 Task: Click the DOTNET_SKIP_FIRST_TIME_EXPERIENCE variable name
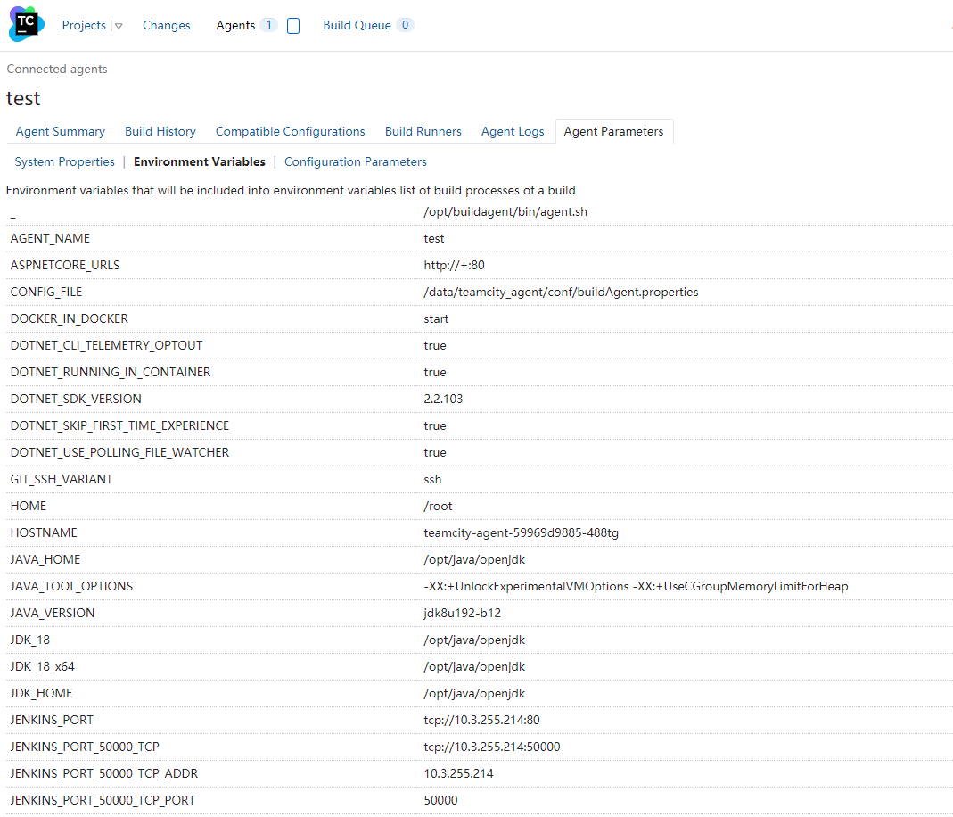(x=119, y=425)
